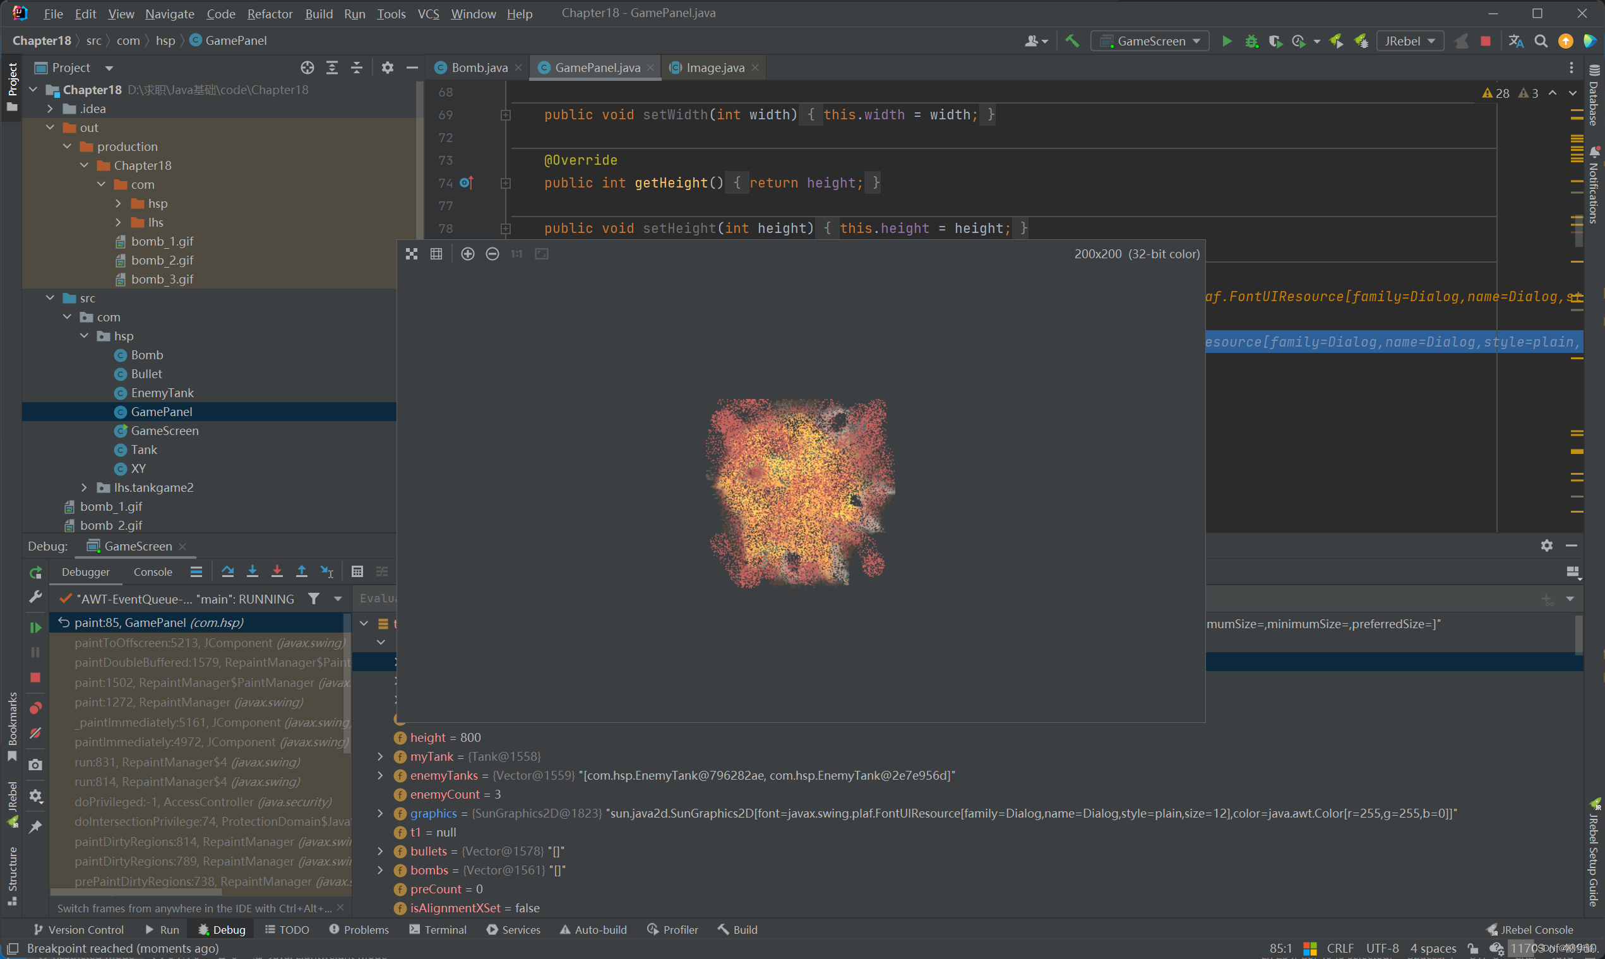
Task: Open the Refactor menu
Action: pos(270,13)
